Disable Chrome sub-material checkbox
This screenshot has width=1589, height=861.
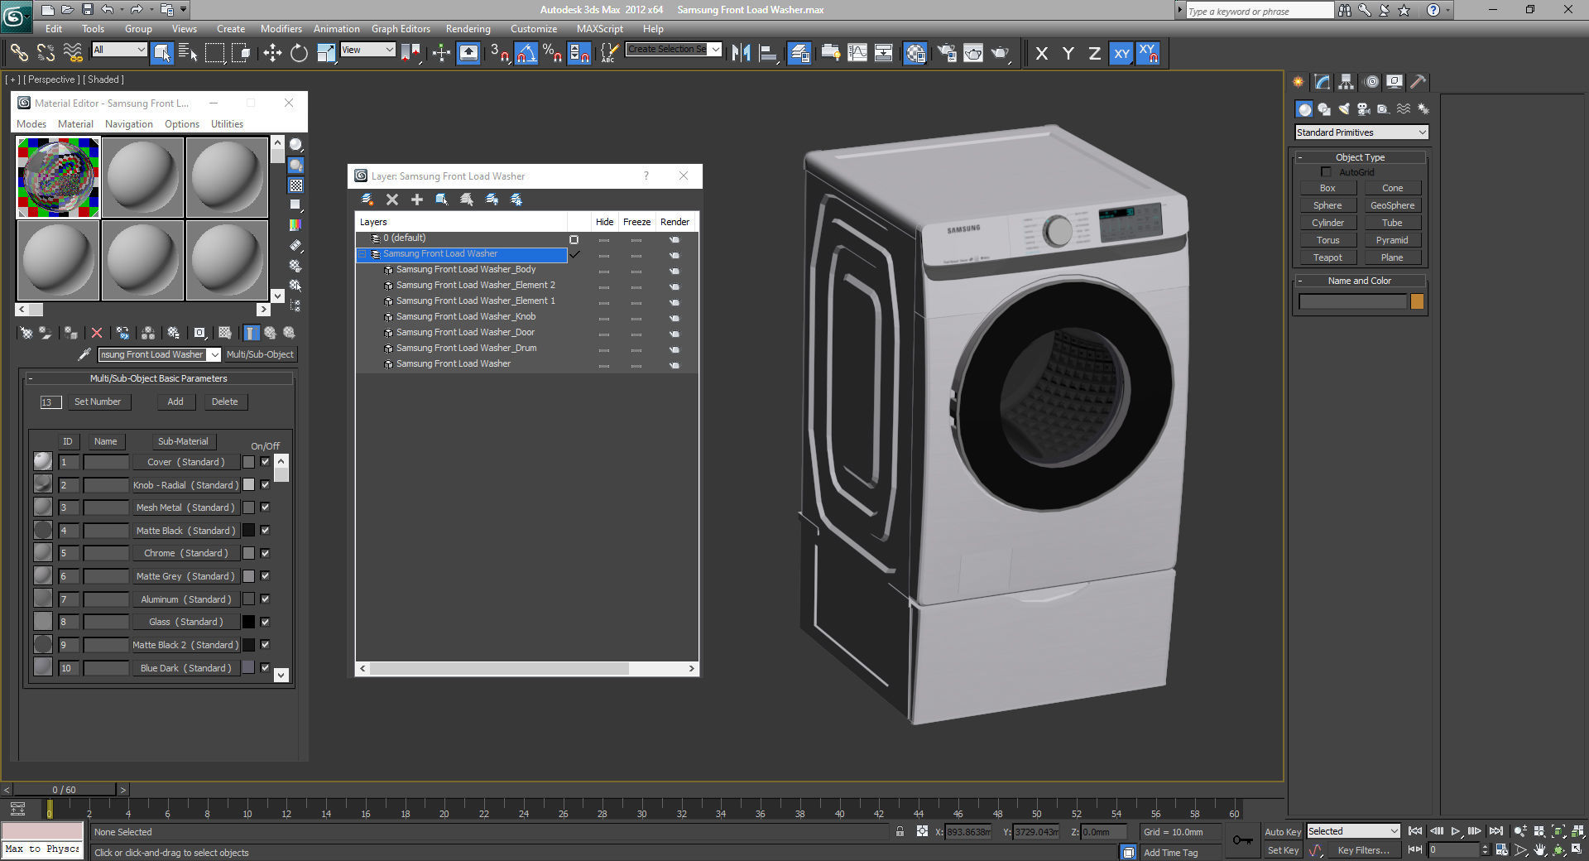[x=265, y=553]
